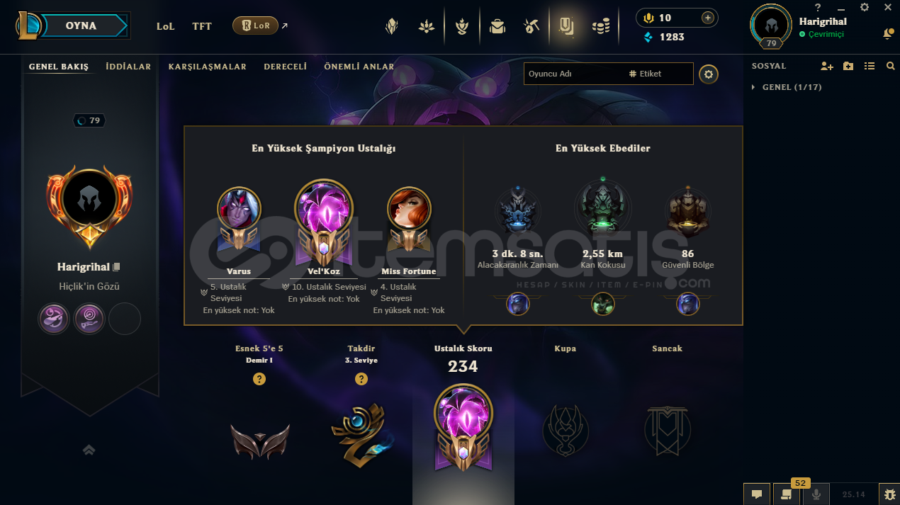Open the Crafting hammer icon
Viewport: 900px width, 505px height.
tap(531, 27)
